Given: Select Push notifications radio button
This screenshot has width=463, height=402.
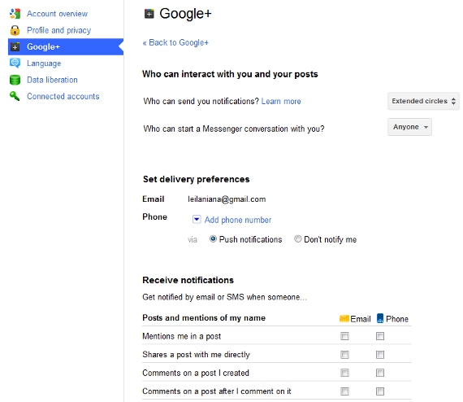Looking at the screenshot, I should coord(213,238).
